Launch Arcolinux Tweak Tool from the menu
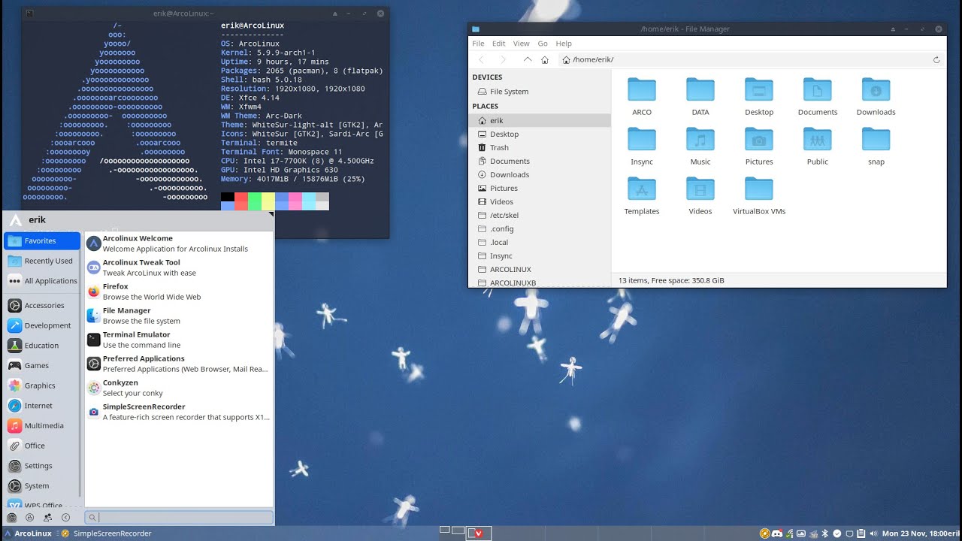962x541 pixels. point(178,267)
